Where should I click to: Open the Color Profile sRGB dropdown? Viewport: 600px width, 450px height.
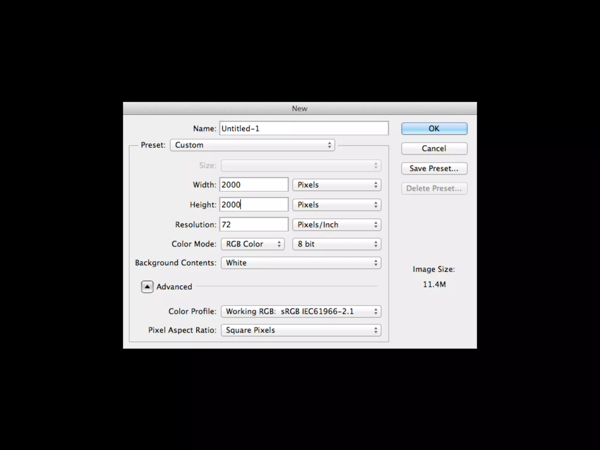pyautogui.click(x=301, y=311)
